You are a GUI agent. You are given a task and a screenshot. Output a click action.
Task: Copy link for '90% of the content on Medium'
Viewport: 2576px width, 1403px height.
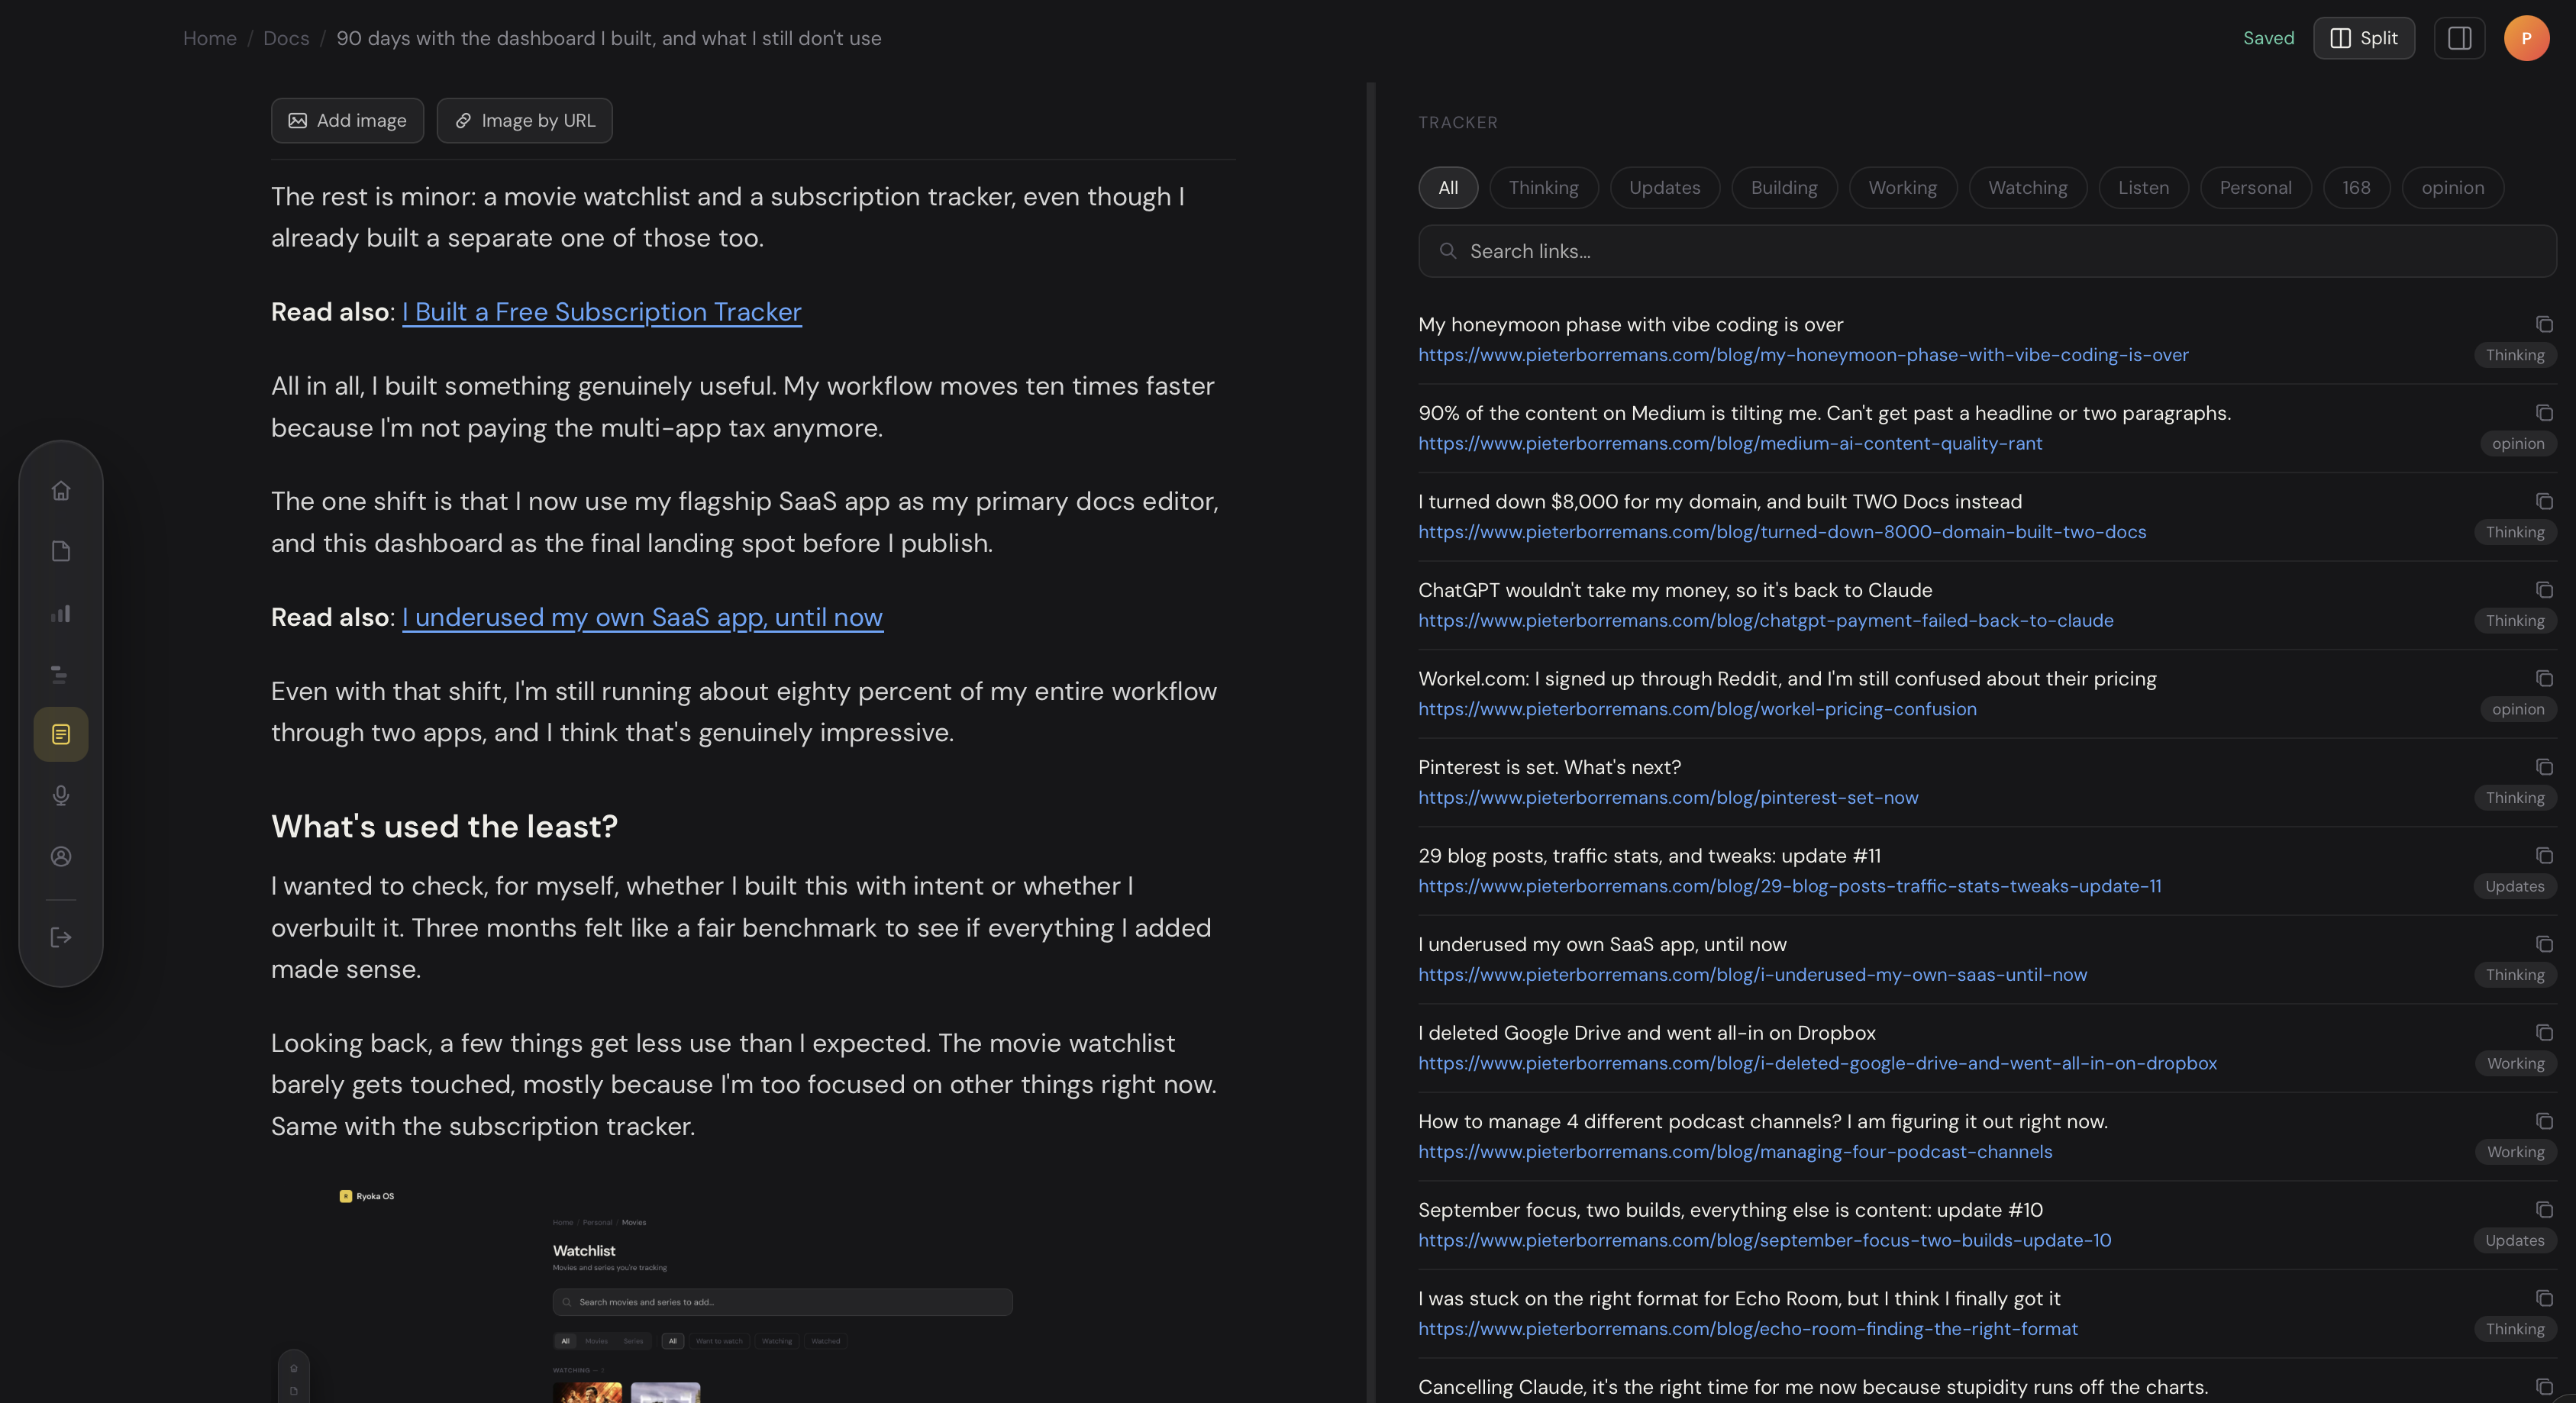click(x=2544, y=413)
